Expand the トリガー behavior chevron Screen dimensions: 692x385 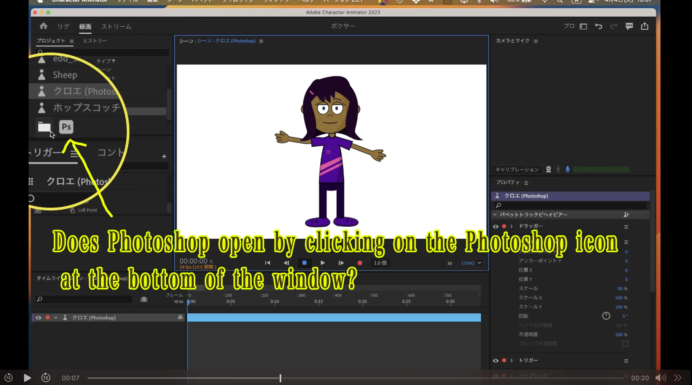[x=511, y=360]
